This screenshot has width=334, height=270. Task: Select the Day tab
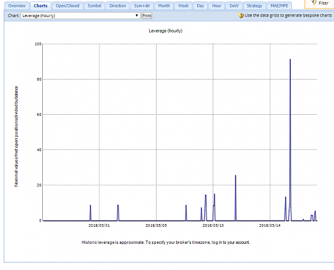(x=200, y=6)
